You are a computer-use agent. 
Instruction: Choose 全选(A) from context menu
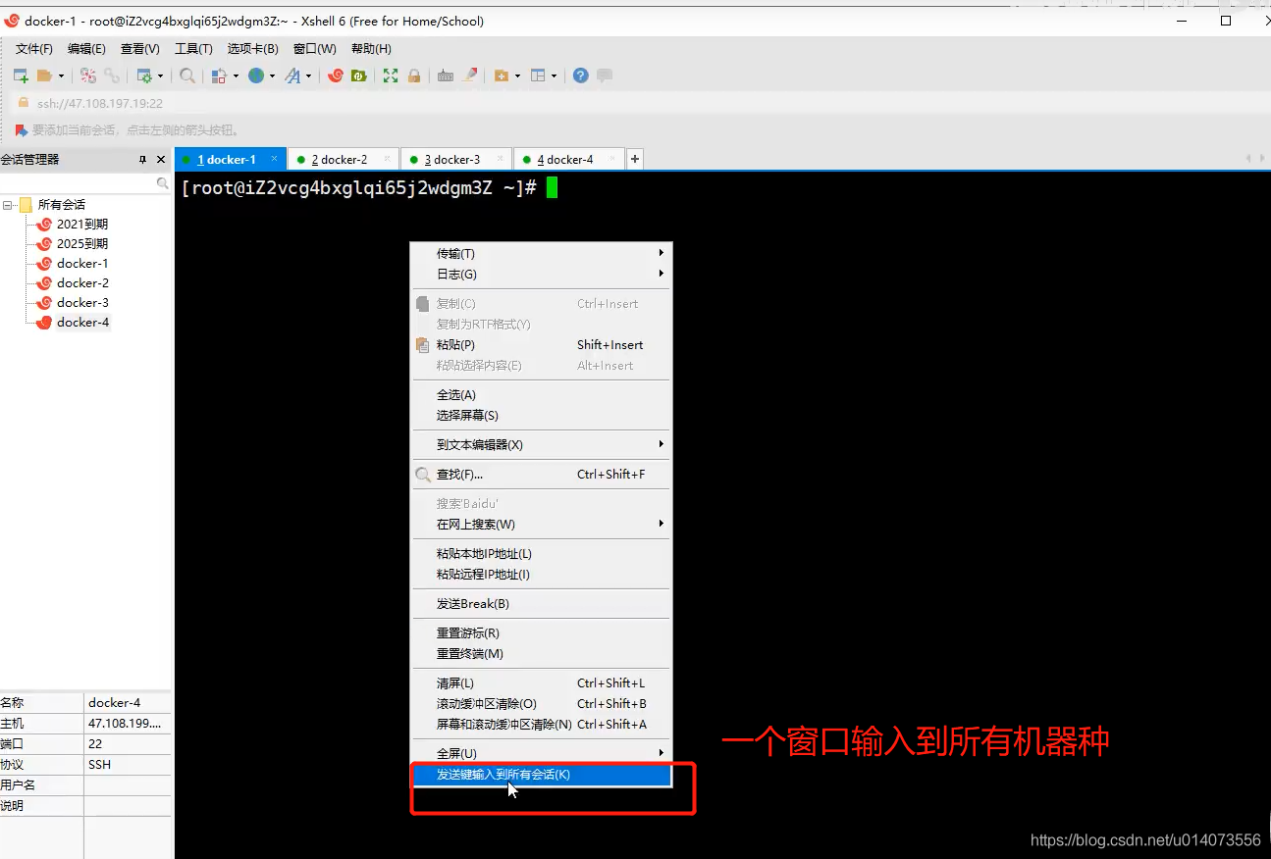(x=541, y=395)
